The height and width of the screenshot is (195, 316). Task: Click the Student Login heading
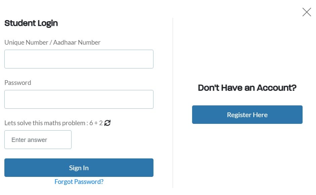pyautogui.click(x=31, y=23)
